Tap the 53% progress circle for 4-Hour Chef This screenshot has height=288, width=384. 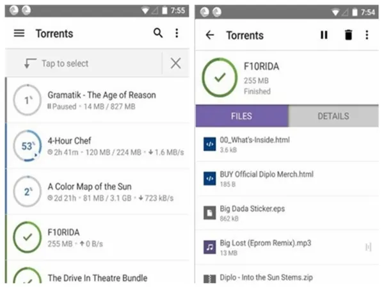click(x=28, y=146)
